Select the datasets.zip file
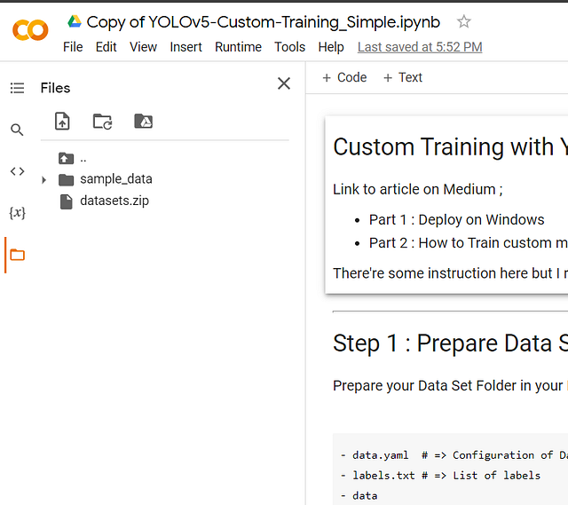Viewport: 568px width, 505px height. coord(114,201)
